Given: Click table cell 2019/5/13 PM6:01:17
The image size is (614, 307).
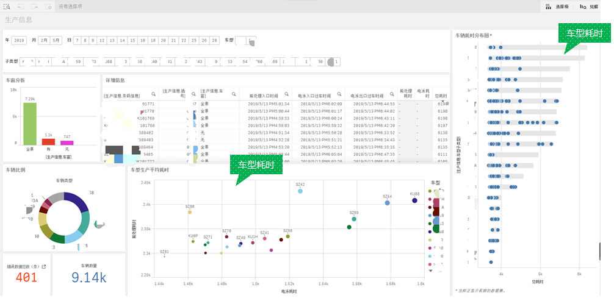Looking at the screenshot, I should pos(321,111).
